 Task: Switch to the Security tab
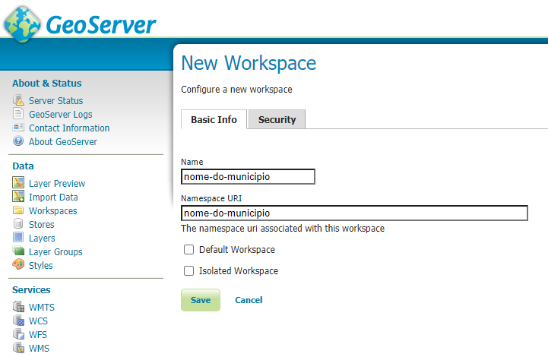click(x=277, y=120)
